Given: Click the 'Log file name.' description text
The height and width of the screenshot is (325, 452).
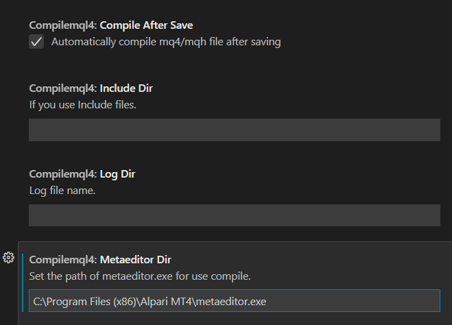Looking at the screenshot, I should (x=62, y=191).
